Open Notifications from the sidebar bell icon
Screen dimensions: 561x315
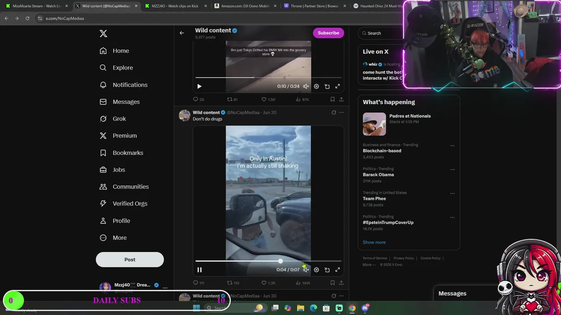[x=103, y=85]
